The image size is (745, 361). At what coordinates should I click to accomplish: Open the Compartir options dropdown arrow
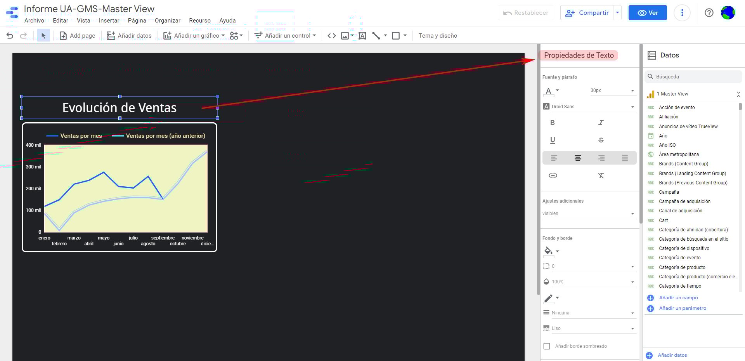617,13
